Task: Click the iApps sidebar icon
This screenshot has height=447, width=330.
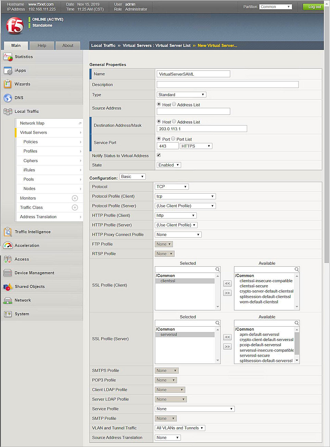Action: 8,70
